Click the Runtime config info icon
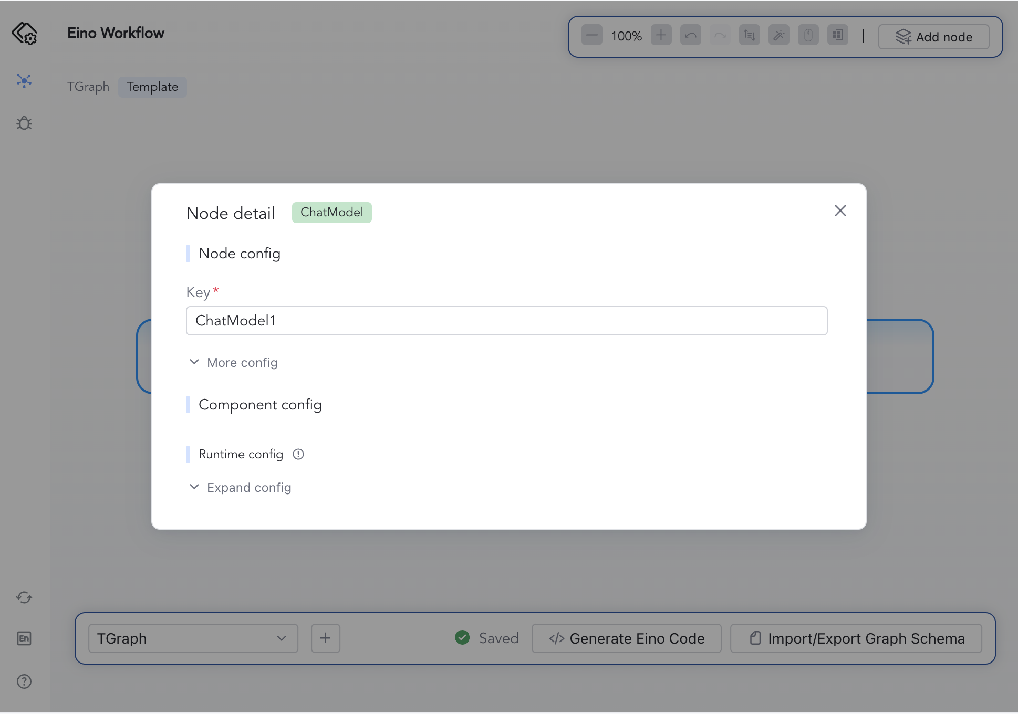1018x714 pixels. [x=298, y=454]
